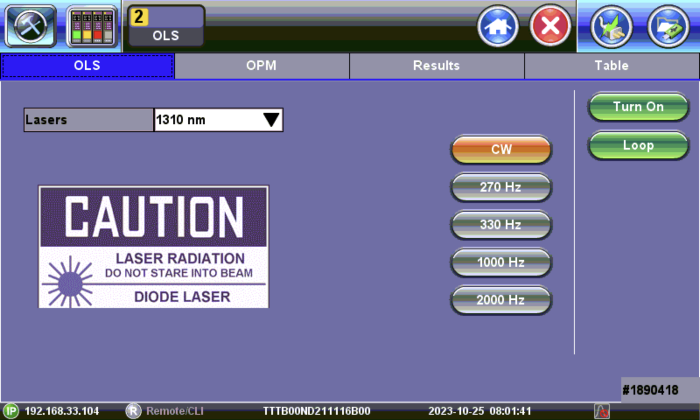
Task: Click the IP status icon
Action: click(x=11, y=411)
